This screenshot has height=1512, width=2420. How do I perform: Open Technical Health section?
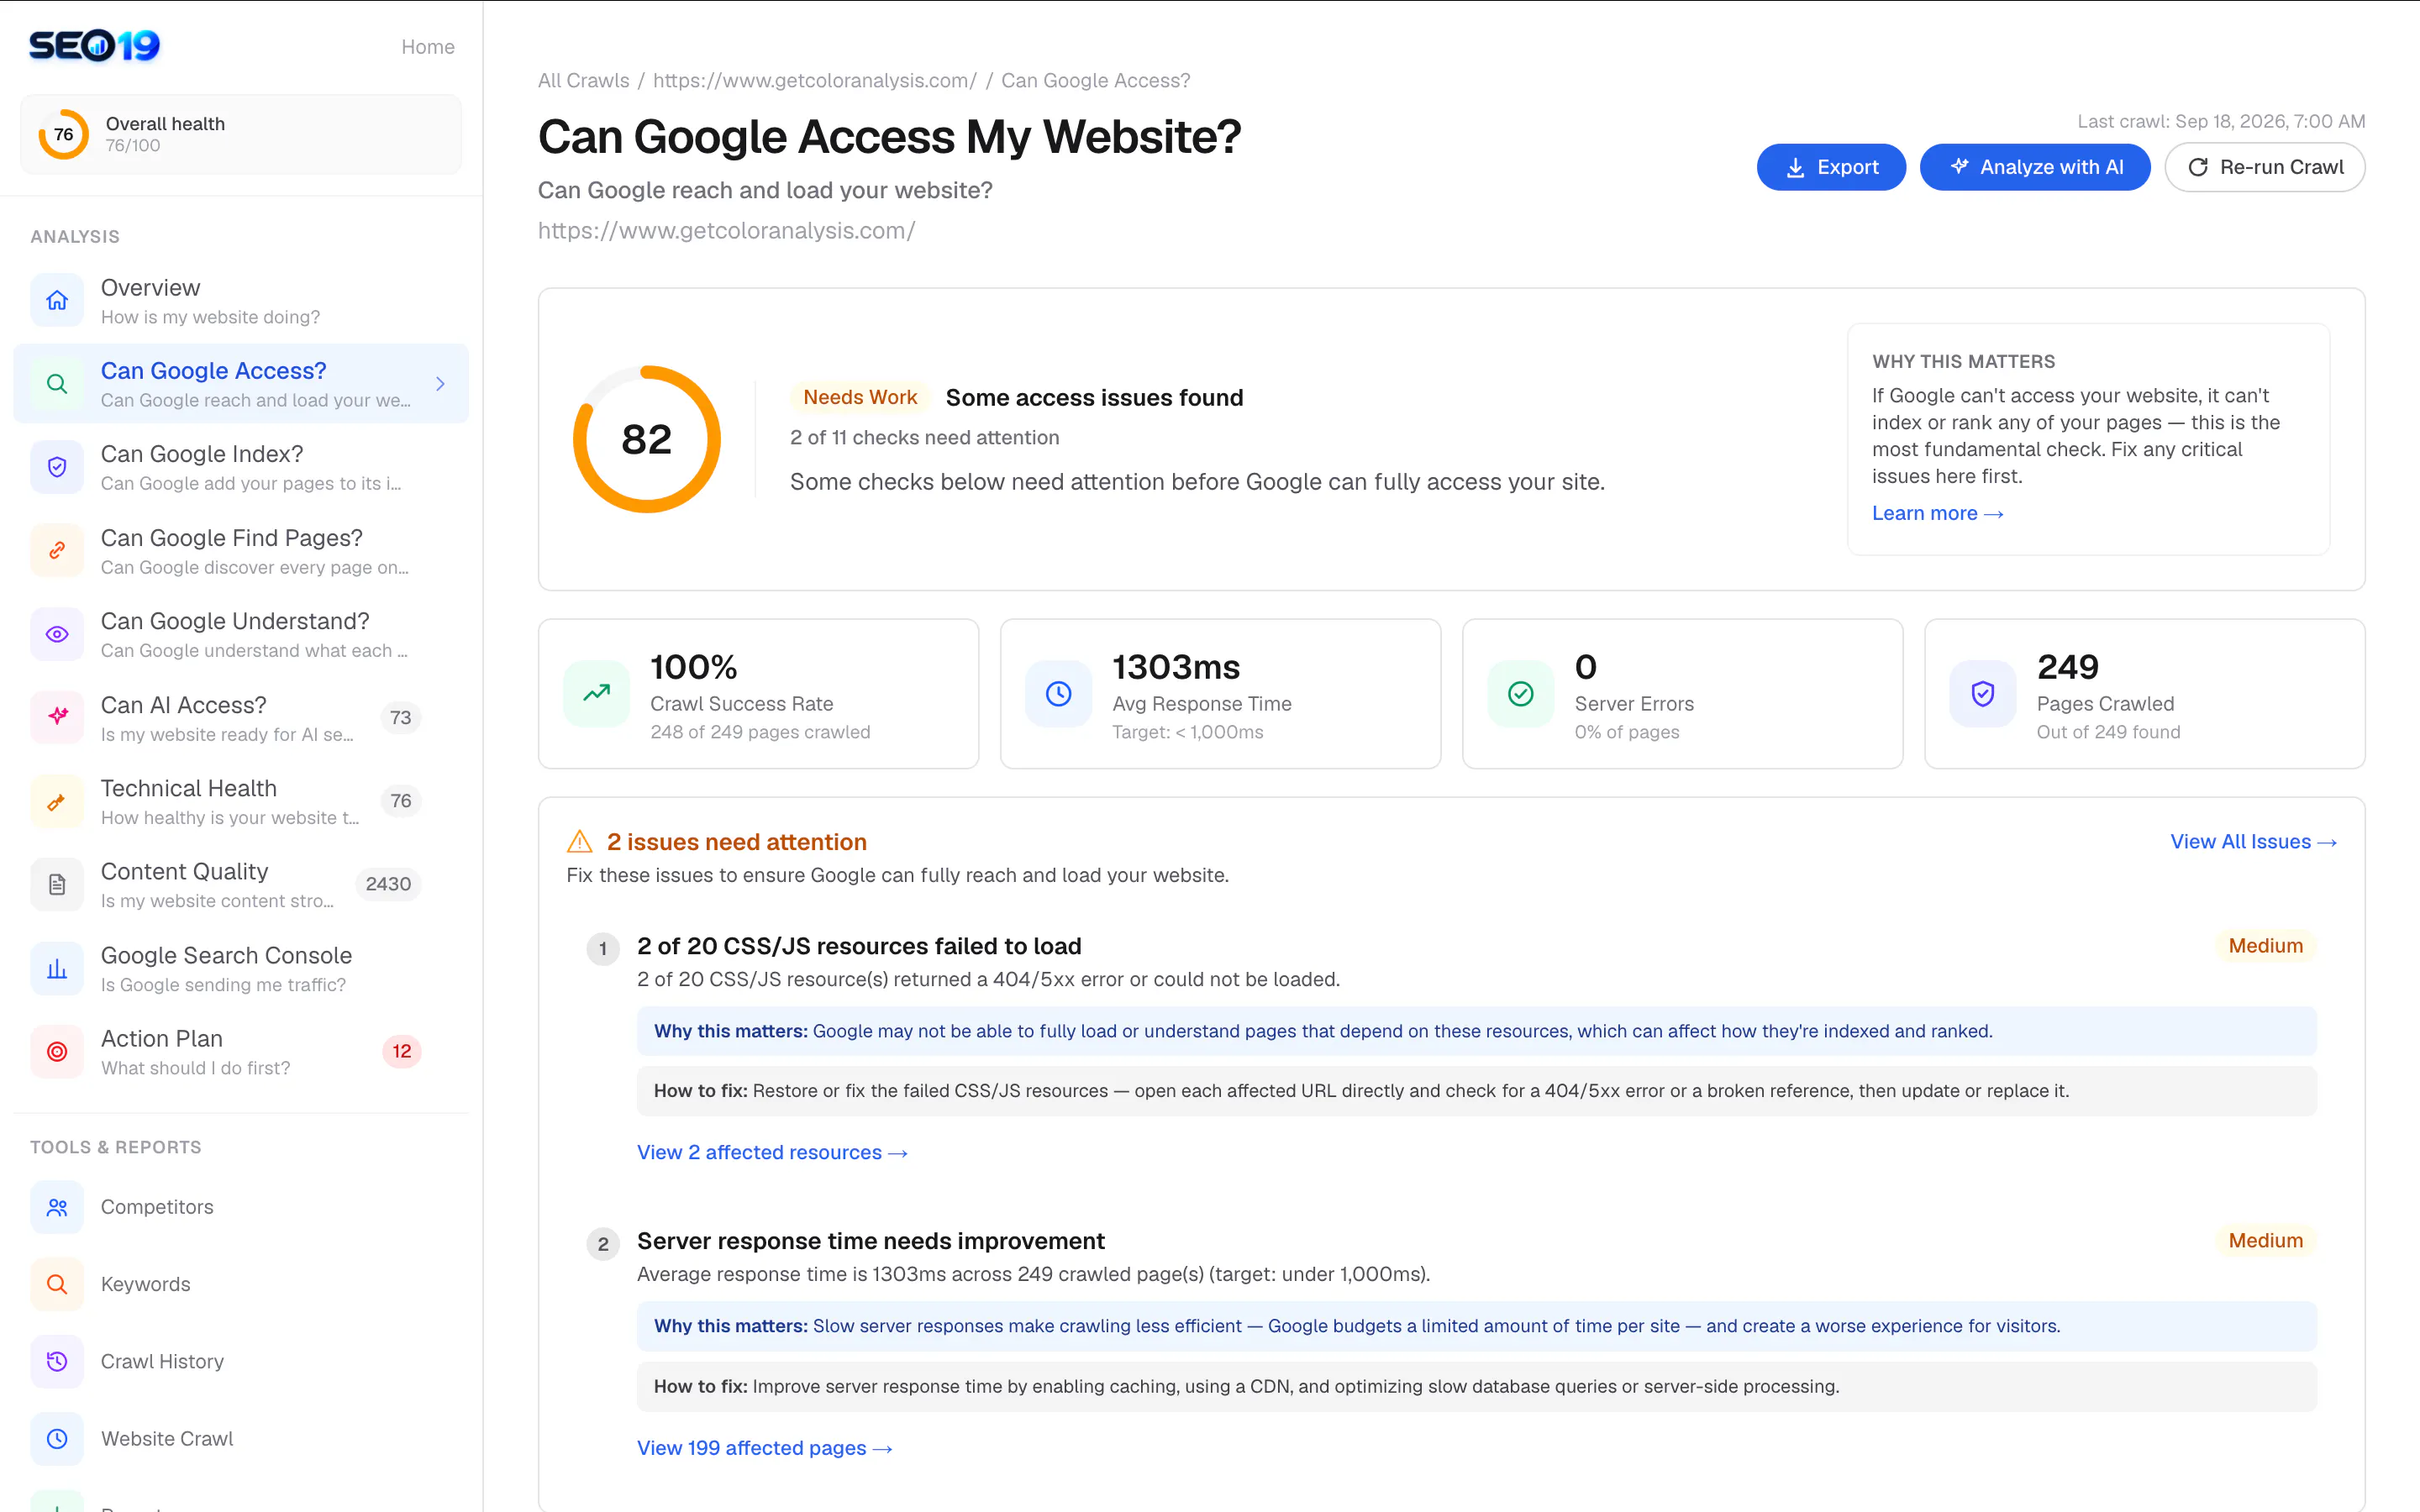tap(241, 801)
